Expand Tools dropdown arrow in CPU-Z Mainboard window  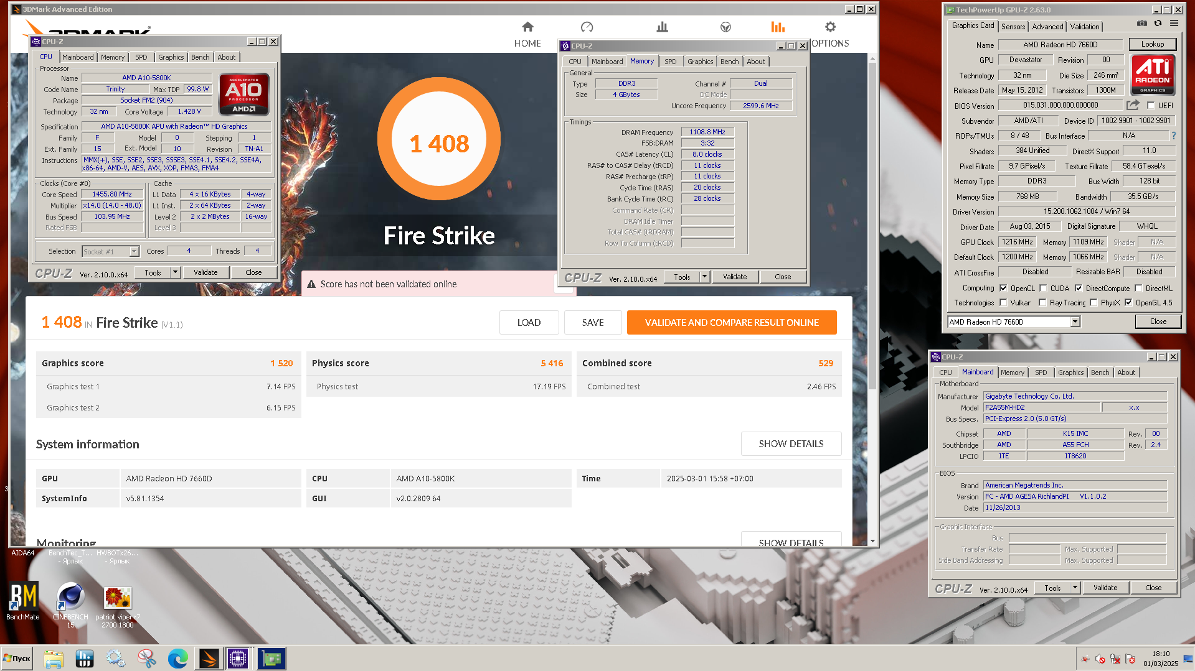pos(1075,588)
